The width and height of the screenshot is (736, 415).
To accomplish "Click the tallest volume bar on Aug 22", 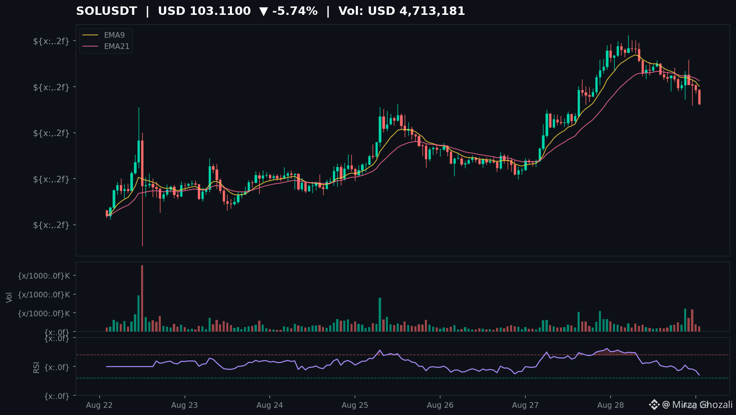I will pyautogui.click(x=142, y=298).
